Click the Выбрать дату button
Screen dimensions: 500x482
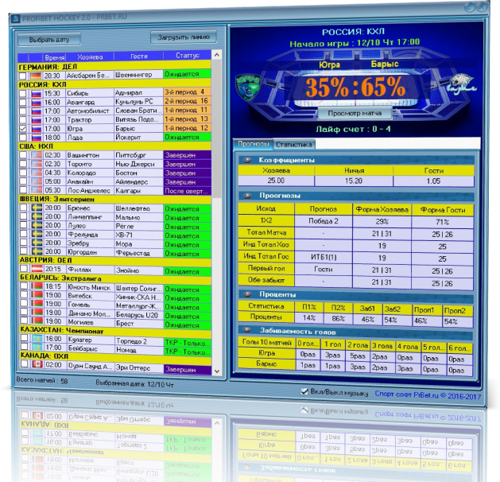pyautogui.click(x=48, y=40)
